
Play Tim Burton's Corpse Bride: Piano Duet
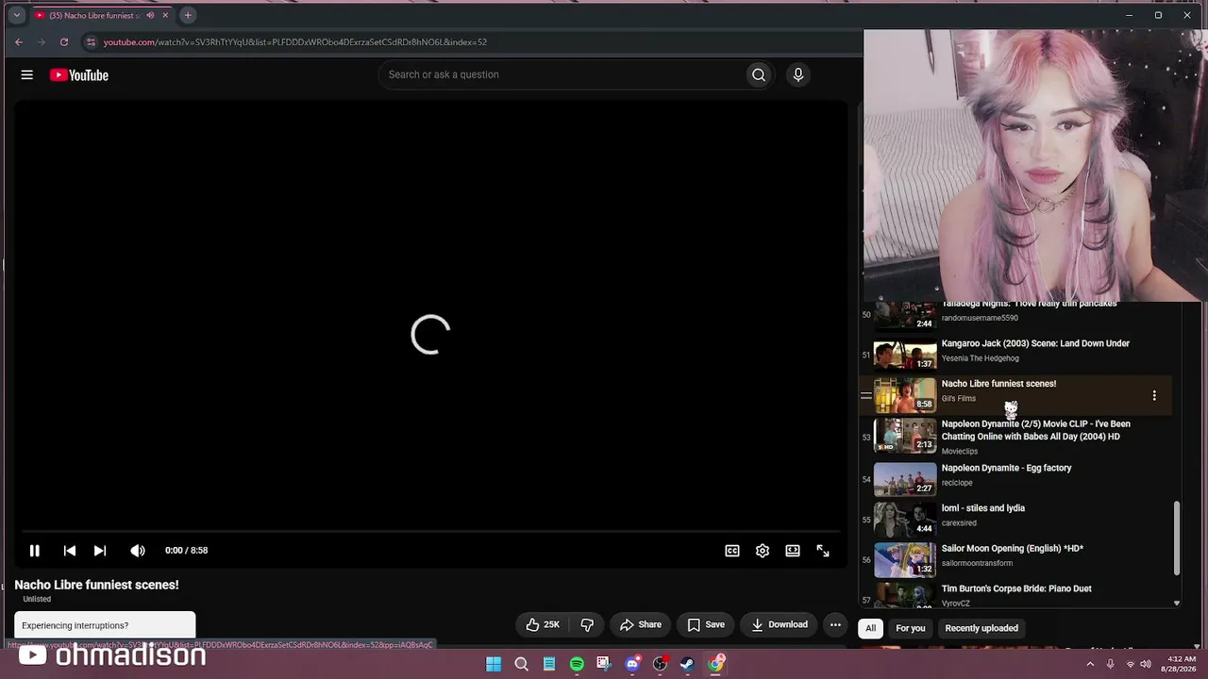1016,588
